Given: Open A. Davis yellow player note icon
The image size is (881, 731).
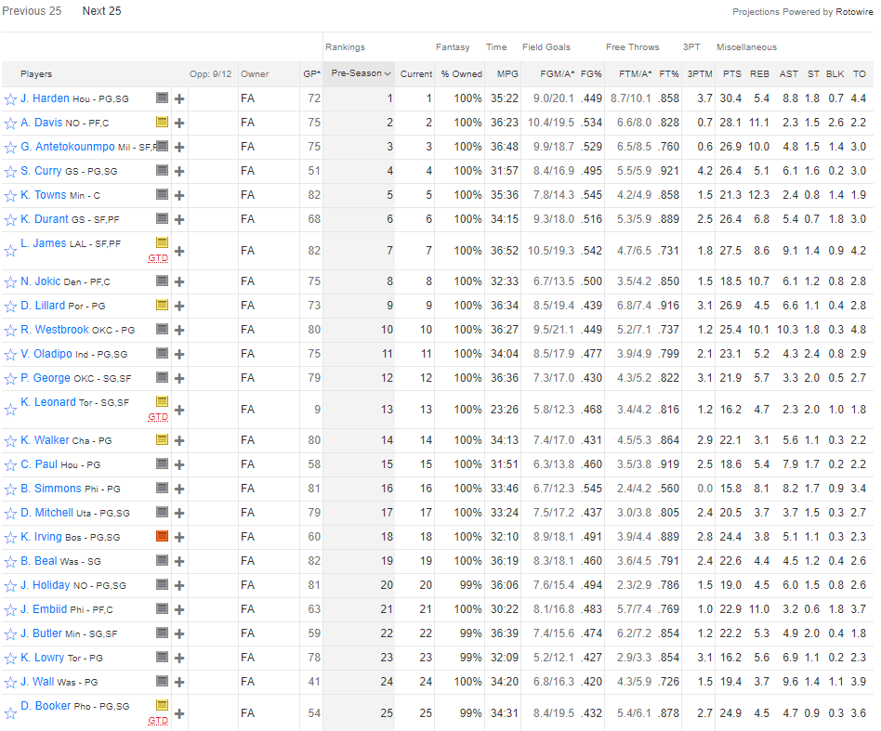Looking at the screenshot, I should 162,122.
